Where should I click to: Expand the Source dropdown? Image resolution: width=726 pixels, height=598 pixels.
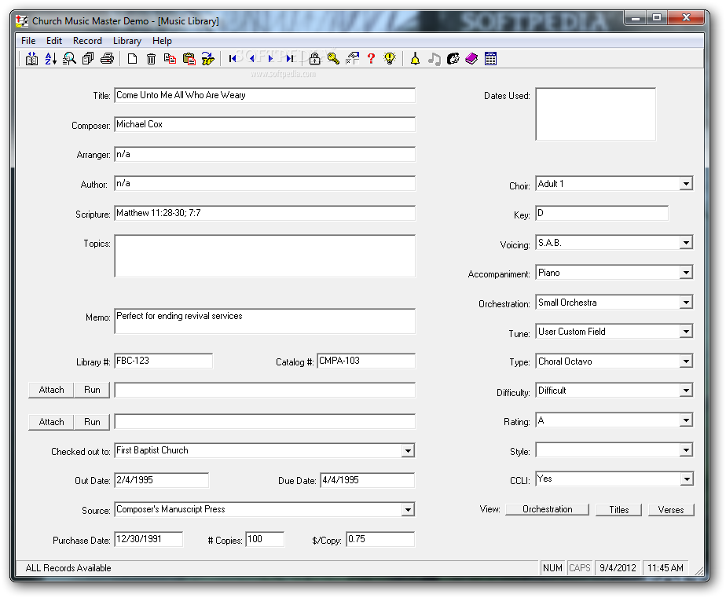pos(408,509)
